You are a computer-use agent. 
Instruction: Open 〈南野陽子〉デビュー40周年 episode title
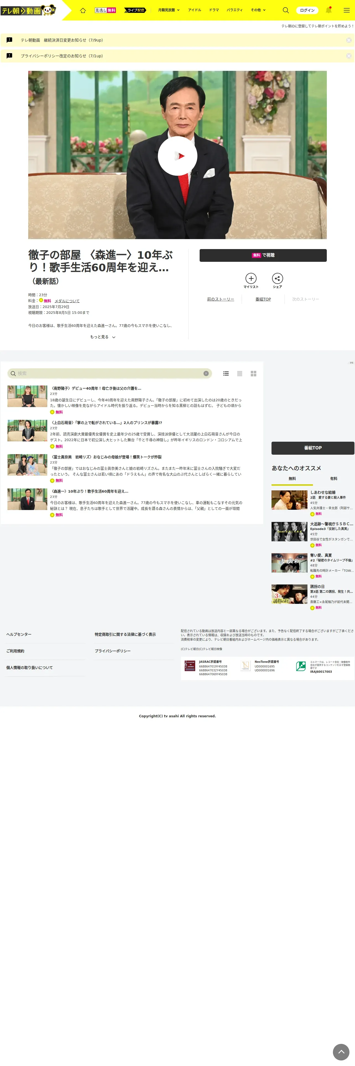pos(95,388)
